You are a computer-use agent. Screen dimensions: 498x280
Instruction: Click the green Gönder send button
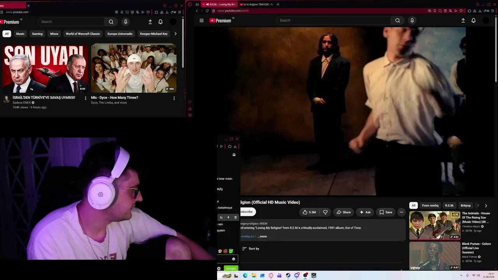(231, 268)
